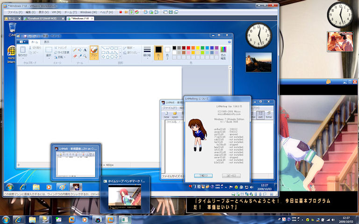Open the VMware VM menu
The height and width of the screenshot is (224, 359).
tap(56, 12)
